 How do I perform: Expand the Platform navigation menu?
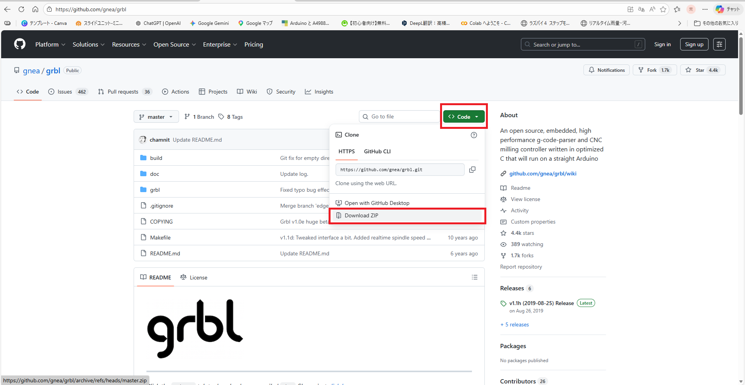point(50,45)
